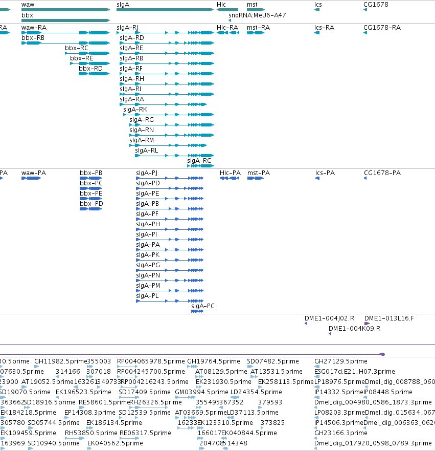The image size is (435, 451).
Task: Click the slgA-RE transcript label
Action: [131, 48]
